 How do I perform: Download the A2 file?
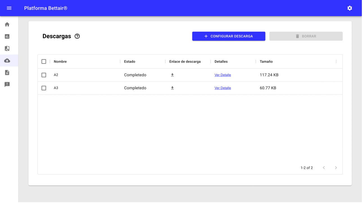[173, 75]
